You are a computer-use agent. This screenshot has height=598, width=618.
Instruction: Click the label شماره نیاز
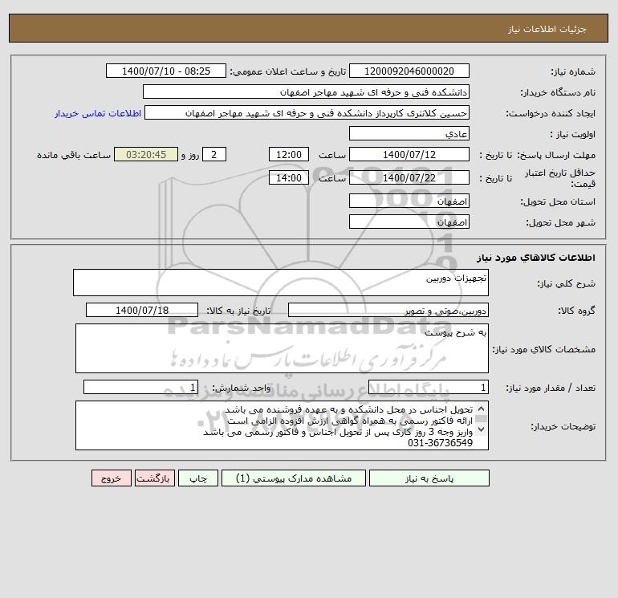(x=573, y=71)
